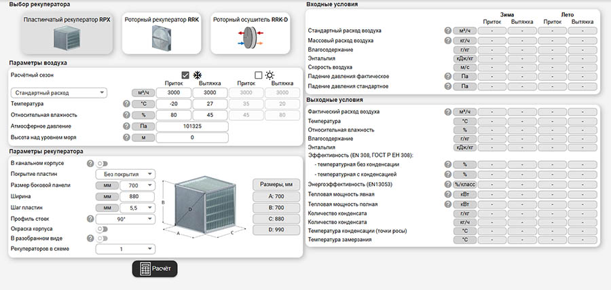Open help for Тепловая мощность явная
Image resolution: width=611 pixels, height=290 pixels.
(448, 194)
